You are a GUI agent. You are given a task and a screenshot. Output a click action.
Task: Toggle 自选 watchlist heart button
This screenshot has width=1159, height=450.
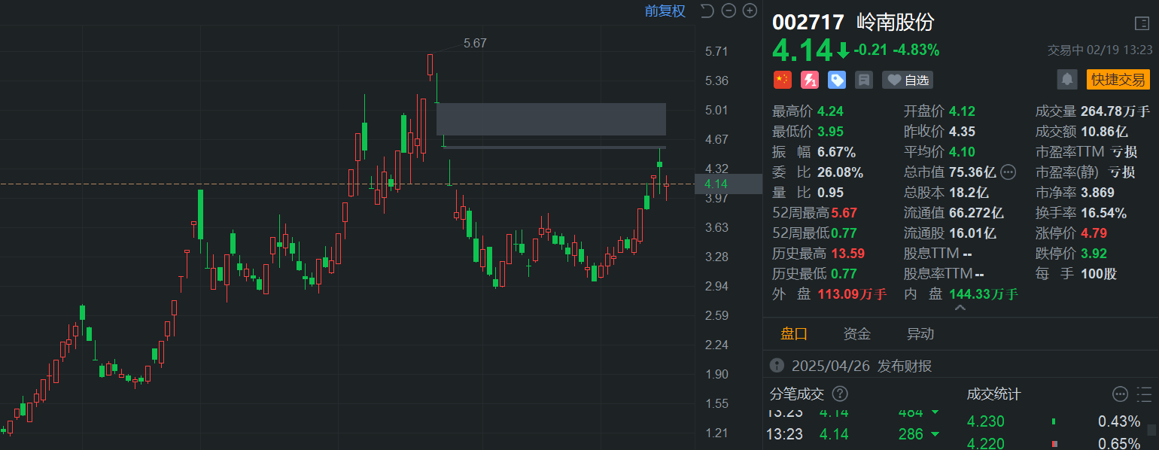pyautogui.click(x=908, y=80)
